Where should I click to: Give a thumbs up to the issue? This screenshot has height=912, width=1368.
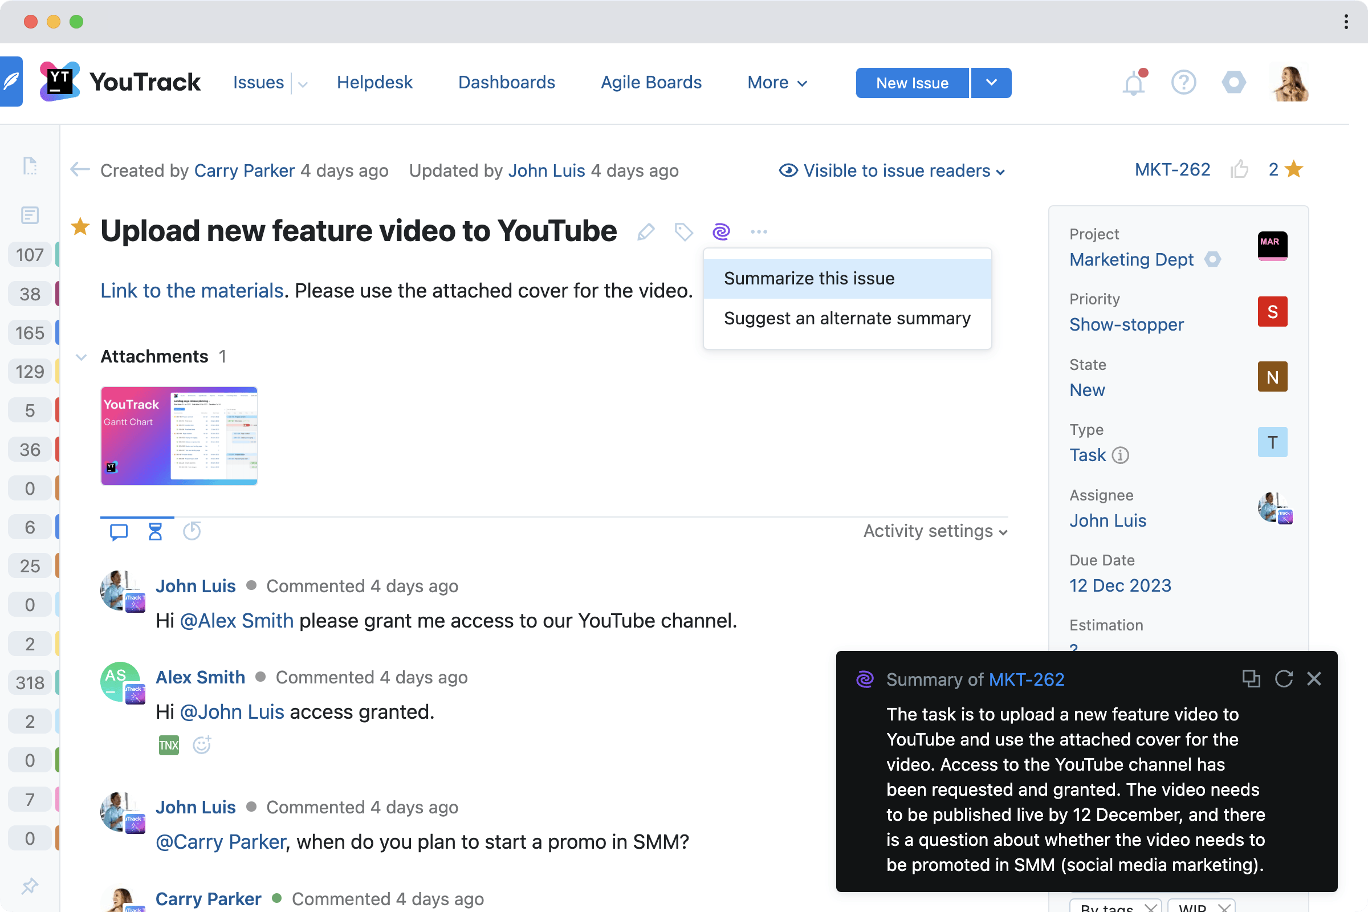click(1240, 169)
